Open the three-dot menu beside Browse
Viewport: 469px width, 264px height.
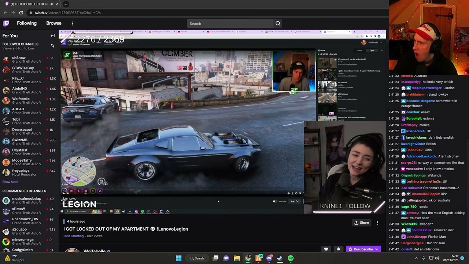pos(72,23)
